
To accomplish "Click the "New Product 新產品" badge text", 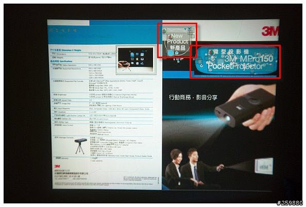I will (x=178, y=42).
